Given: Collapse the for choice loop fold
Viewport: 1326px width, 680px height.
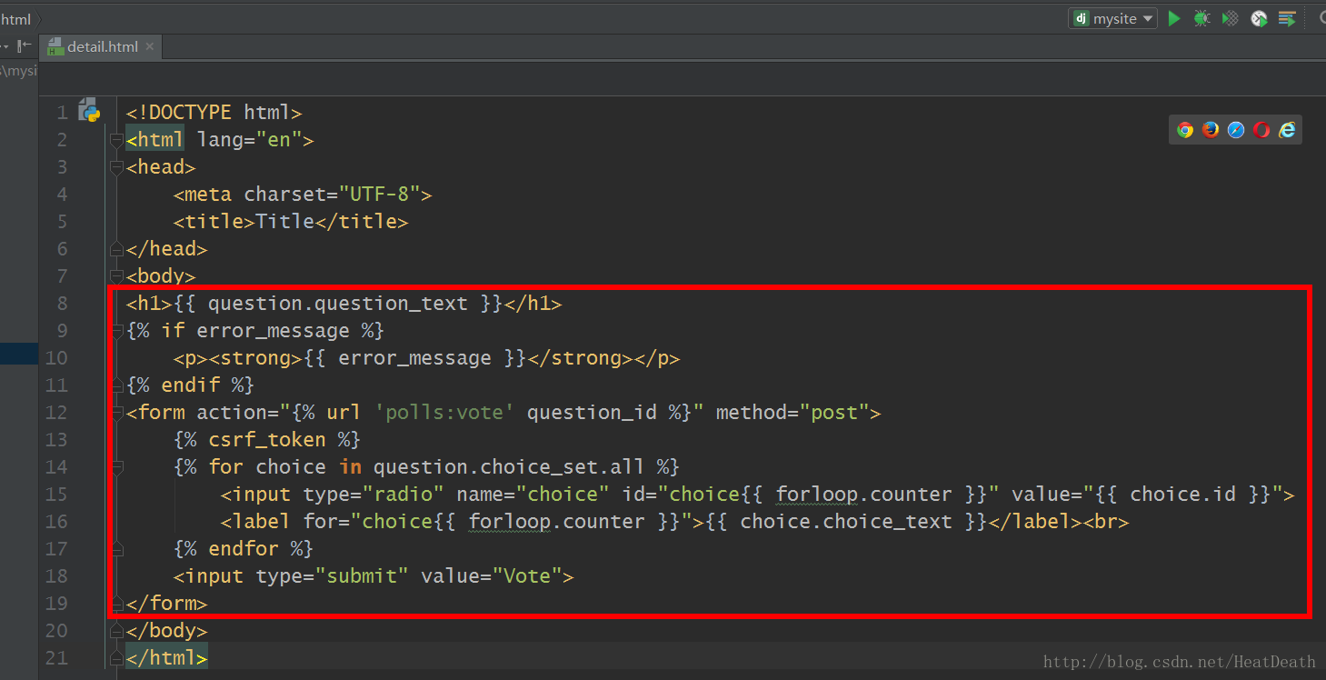Looking at the screenshot, I should (x=115, y=467).
